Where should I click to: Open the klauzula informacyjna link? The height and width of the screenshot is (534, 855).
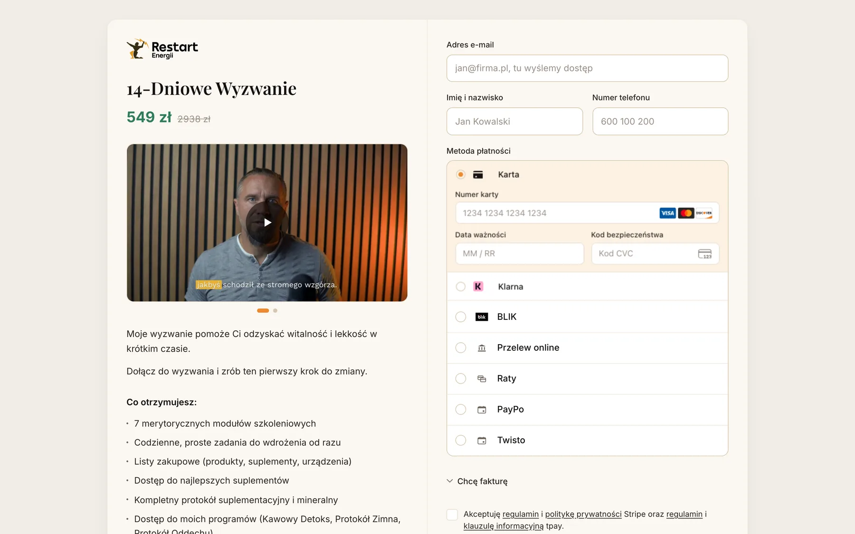503,526
